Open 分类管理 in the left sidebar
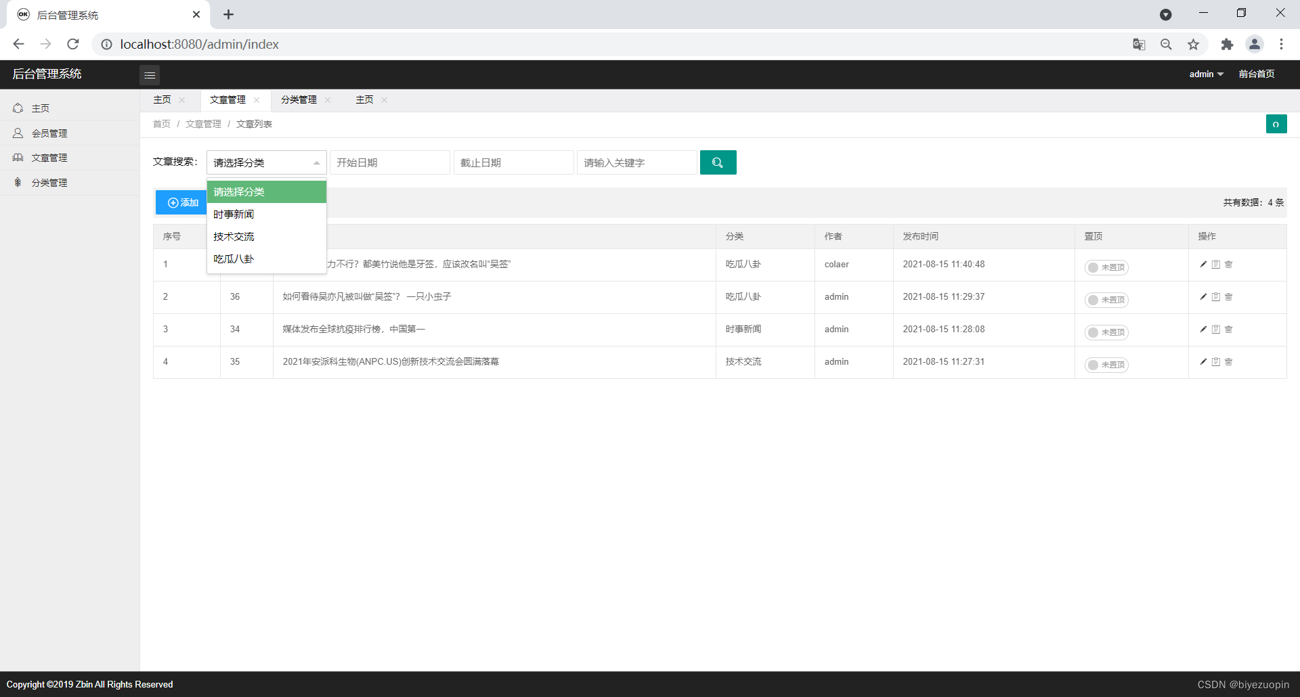The image size is (1300, 697). click(70, 183)
